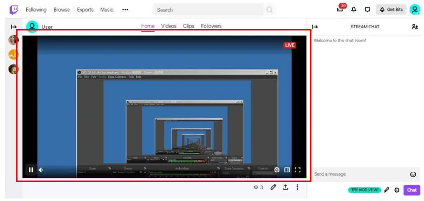Screen dimensions: 424x201
Task: Collapse the Stream Chat panel arrow
Action: [x=315, y=27]
